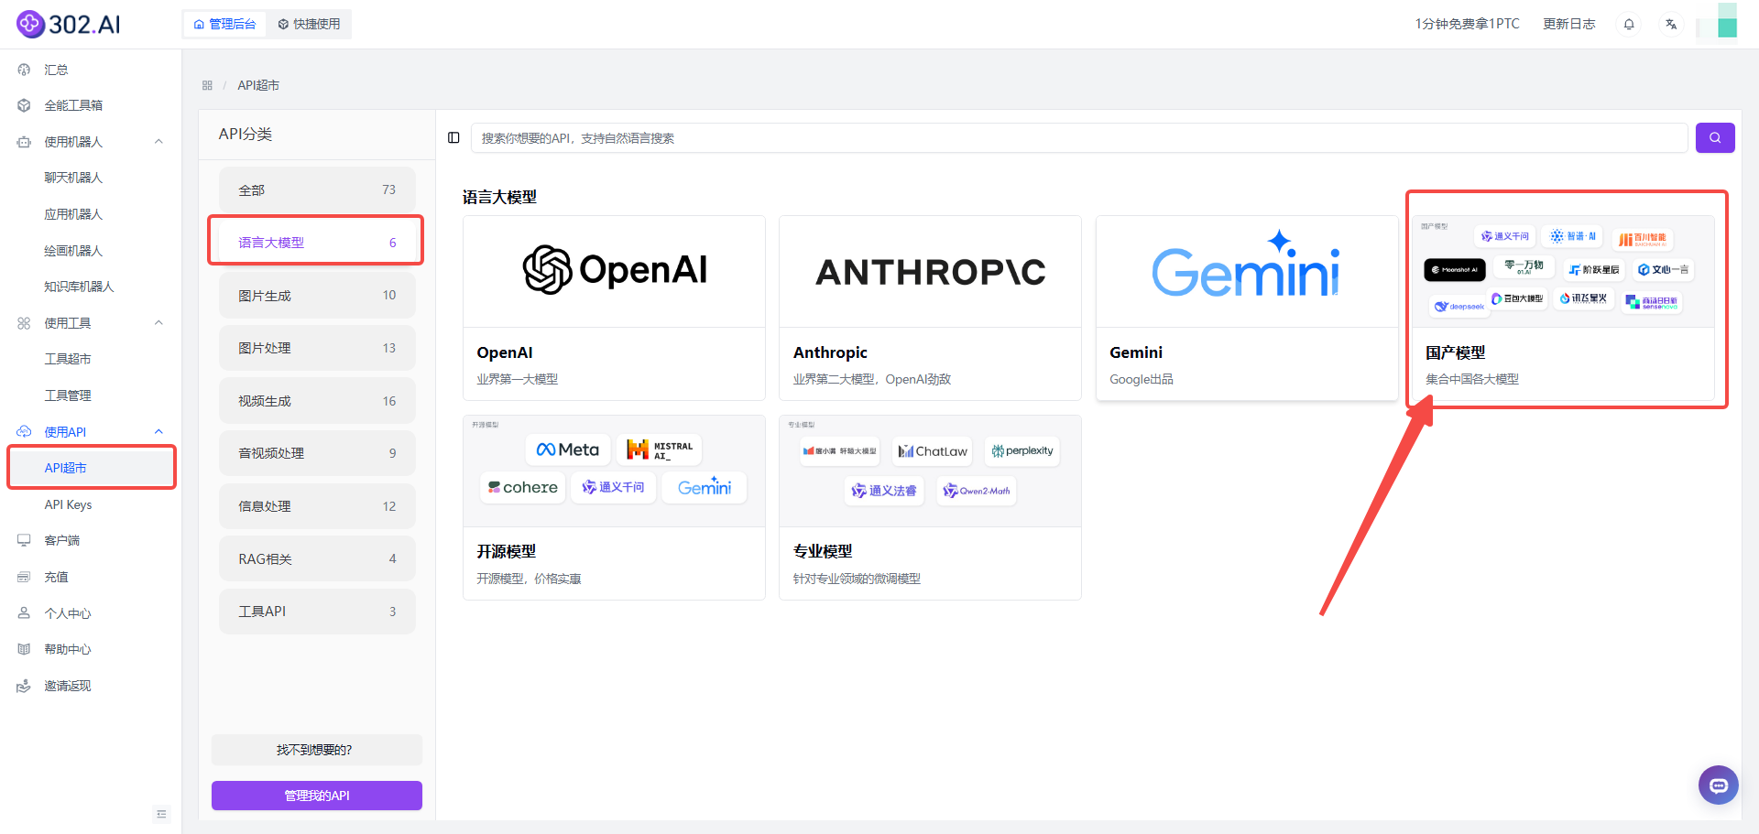Click the 充值 card icon
The image size is (1759, 834).
(24, 577)
